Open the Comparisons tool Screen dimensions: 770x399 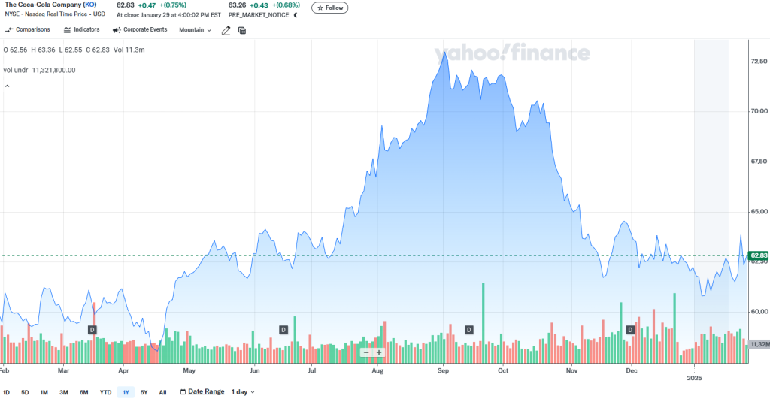(28, 30)
